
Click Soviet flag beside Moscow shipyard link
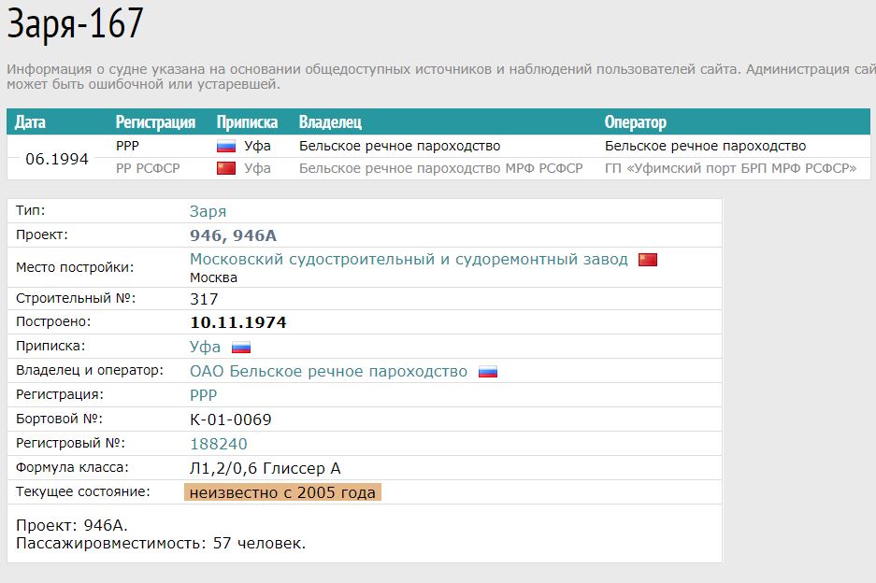pos(648,260)
